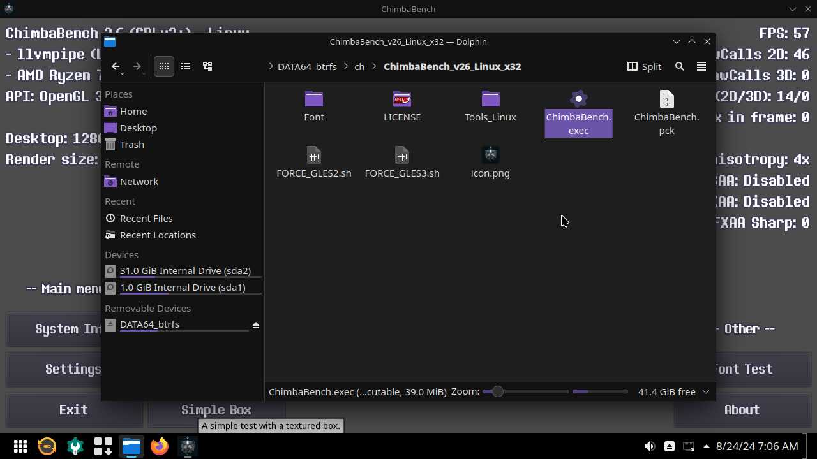Click the ChimbaBench taskbar icon
817x459 pixels.
[188, 446]
